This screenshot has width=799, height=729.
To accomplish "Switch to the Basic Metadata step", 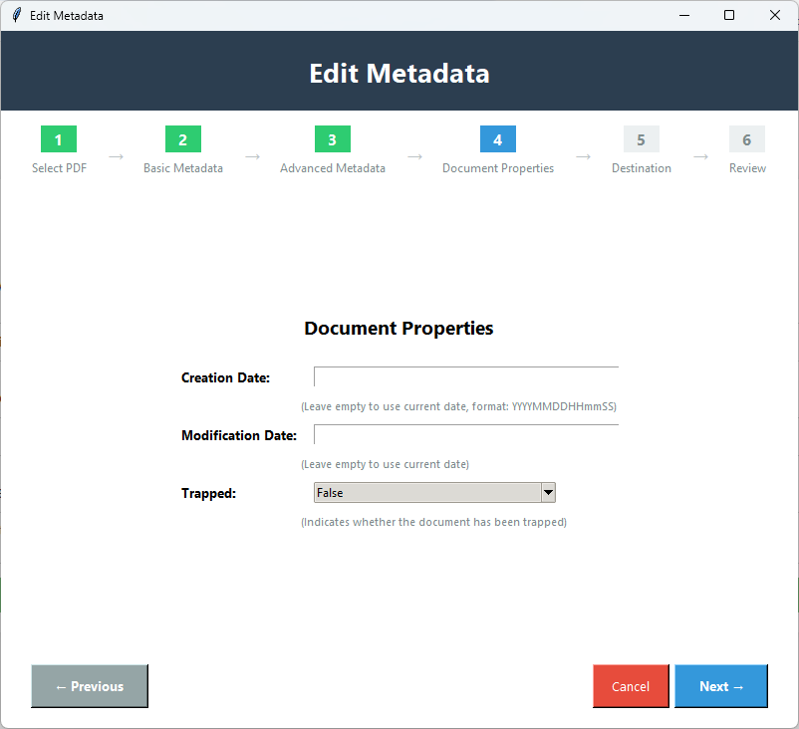I will pyautogui.click(x=182, y=168).
